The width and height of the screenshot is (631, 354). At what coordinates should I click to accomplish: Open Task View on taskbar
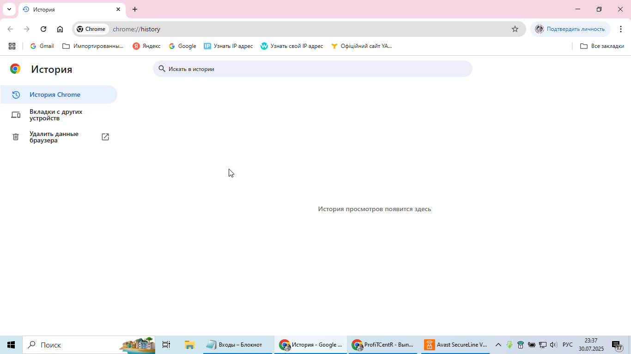pyautogui.click(x=166, y=345)
